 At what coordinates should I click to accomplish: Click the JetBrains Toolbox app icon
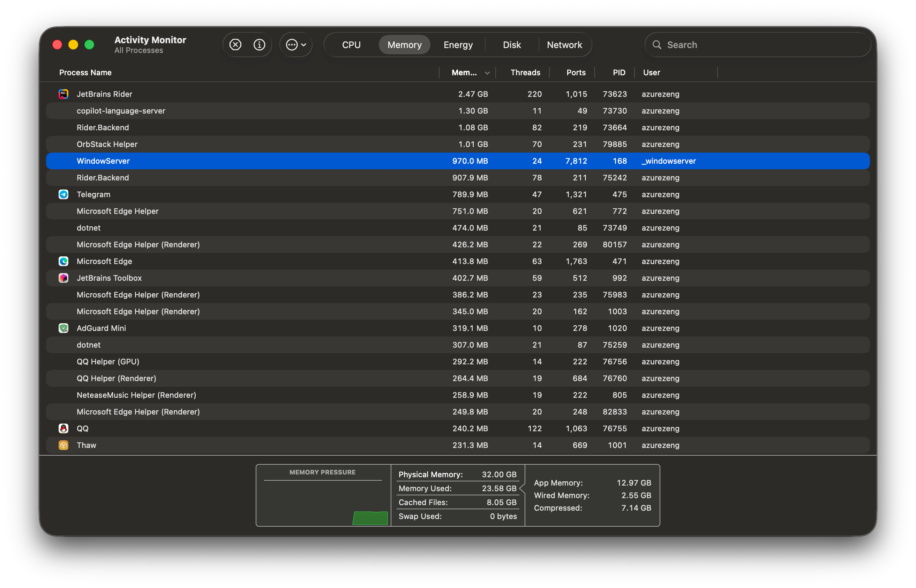tap(63, 278)
